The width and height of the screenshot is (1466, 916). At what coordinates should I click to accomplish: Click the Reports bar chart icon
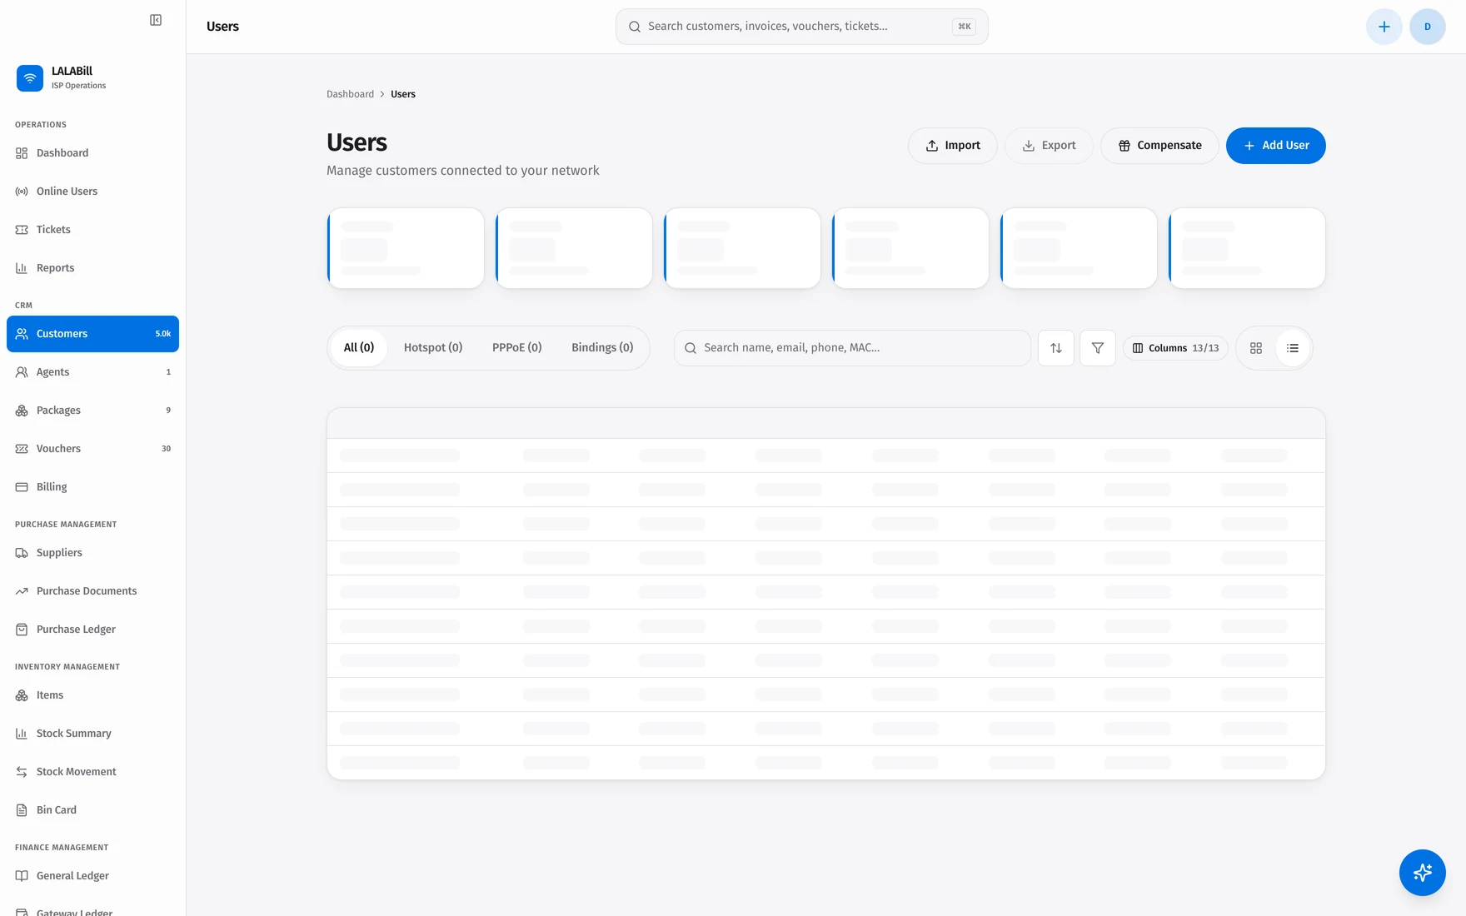pyautogui.click(x=22, y=268)
